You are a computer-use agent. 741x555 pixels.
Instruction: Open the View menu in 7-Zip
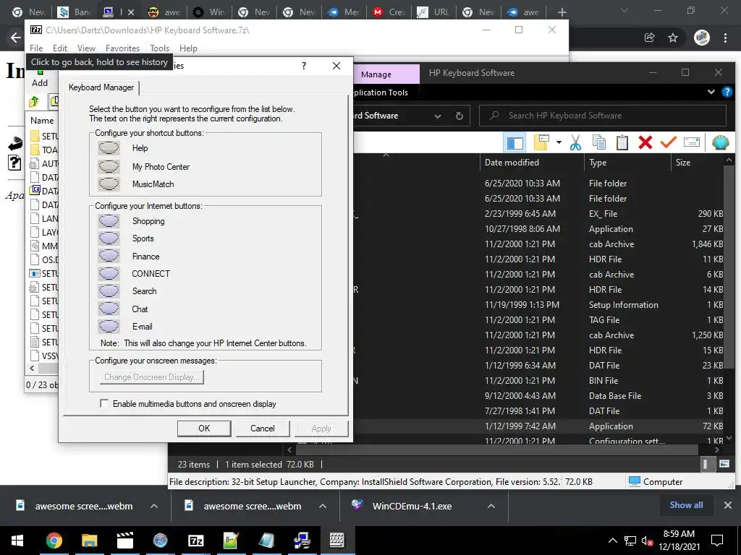(86, 48)
